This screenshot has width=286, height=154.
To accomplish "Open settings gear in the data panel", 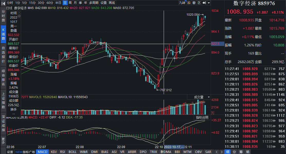I will coord(19,16).
